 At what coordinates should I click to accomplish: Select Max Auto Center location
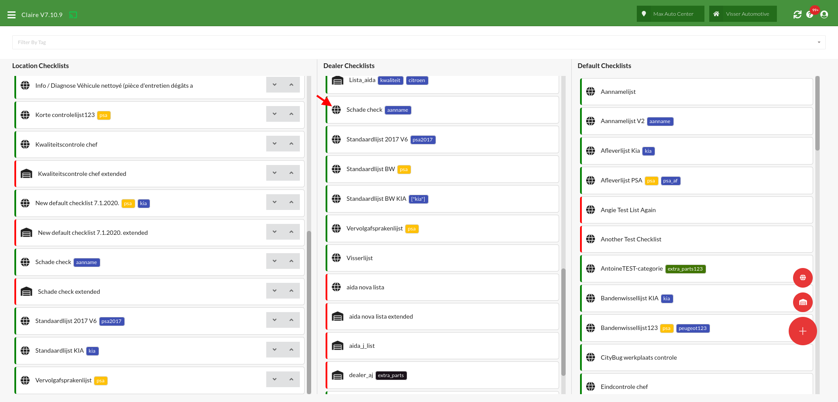(x=670, y=14)
